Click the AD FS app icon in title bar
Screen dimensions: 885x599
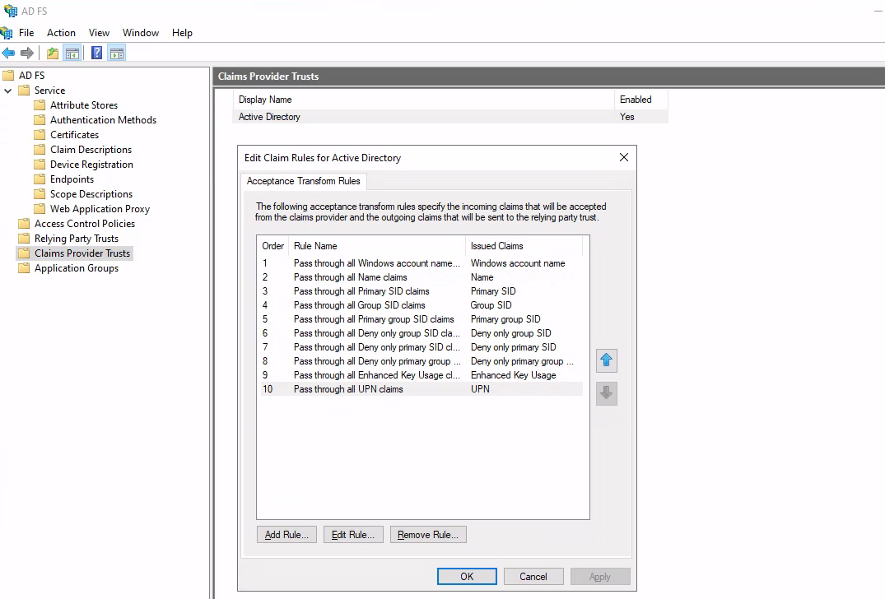pyautogui.click(x=10, y=11)
